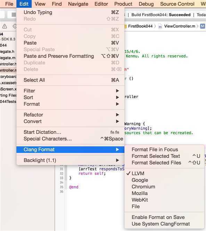The image size is (206, 231).
Task: Choose Paste from Edit menu
Action: click(71, 43)
